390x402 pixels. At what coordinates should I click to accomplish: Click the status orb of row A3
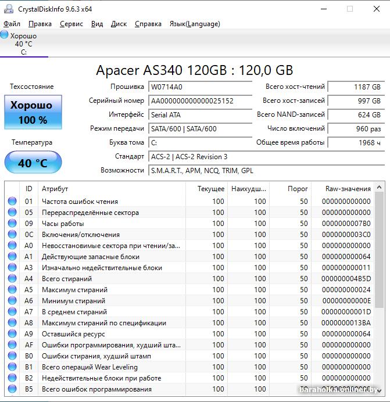point(12,267)
